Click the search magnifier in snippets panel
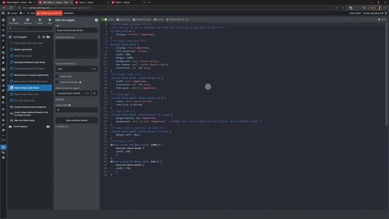 point(10,29)
